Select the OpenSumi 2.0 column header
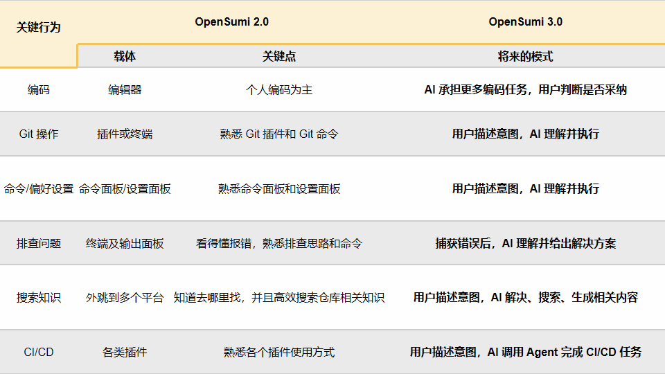The width and height of the screenshot is (665, 374). pyautogui.click(x=231, y=22)
